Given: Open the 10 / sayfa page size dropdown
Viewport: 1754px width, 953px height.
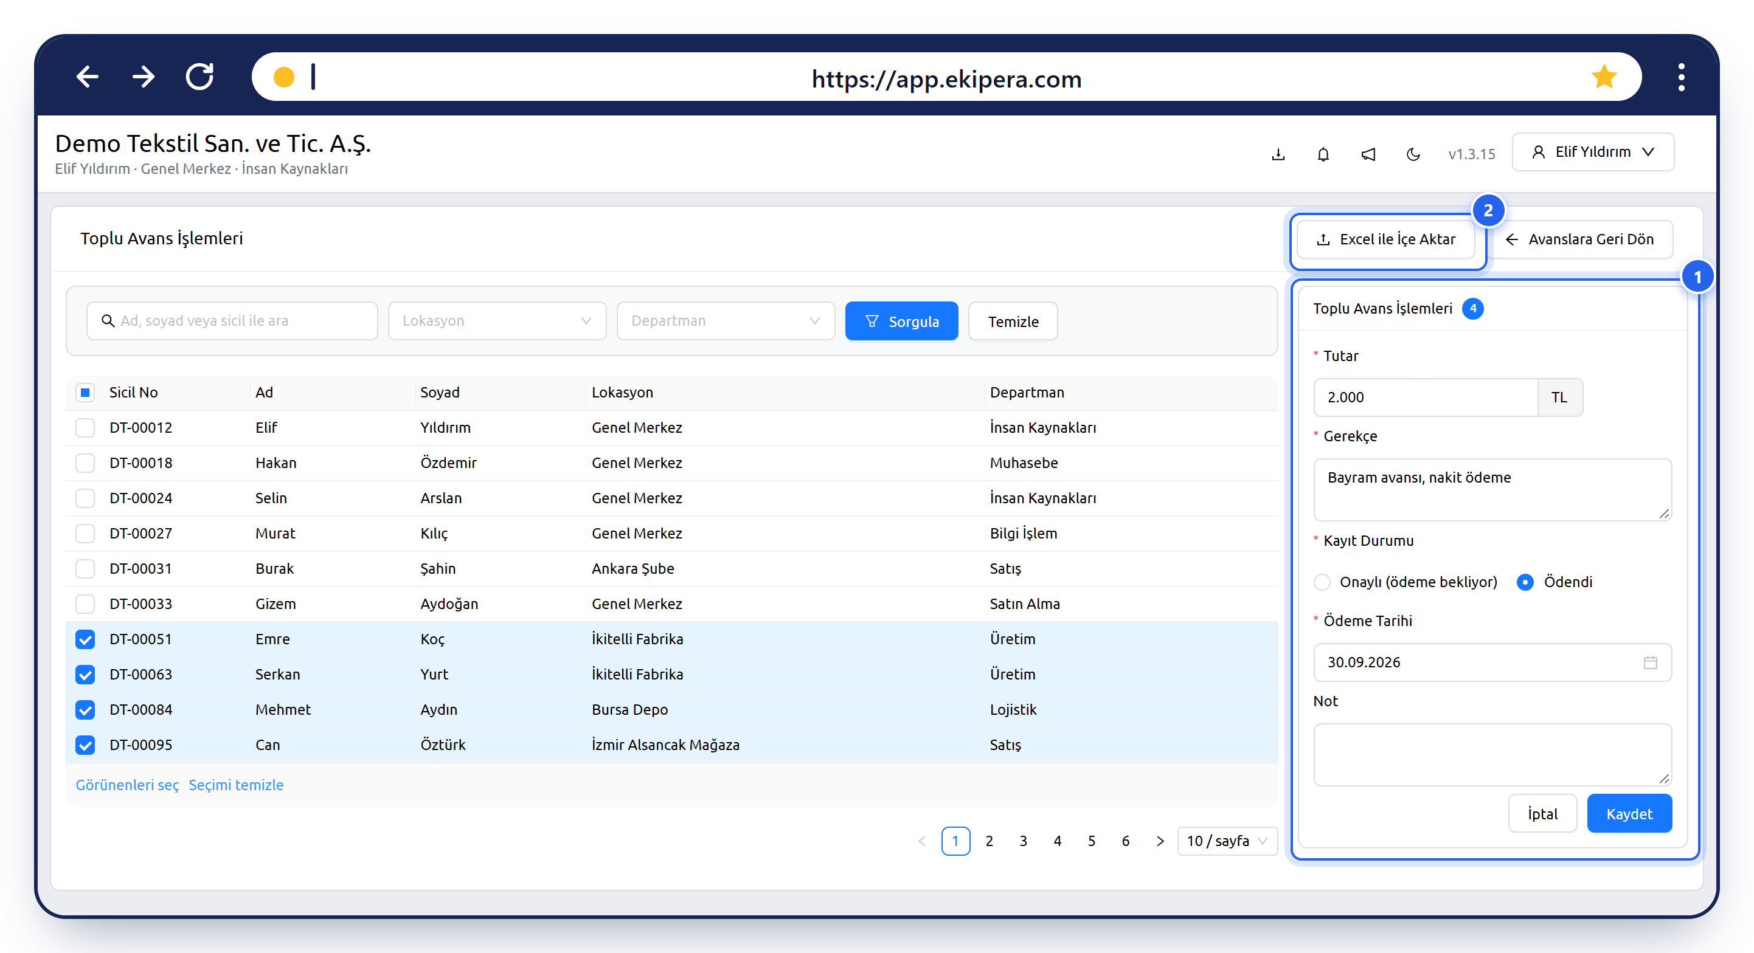Looking at the screenshot, I should point(1227,841).
